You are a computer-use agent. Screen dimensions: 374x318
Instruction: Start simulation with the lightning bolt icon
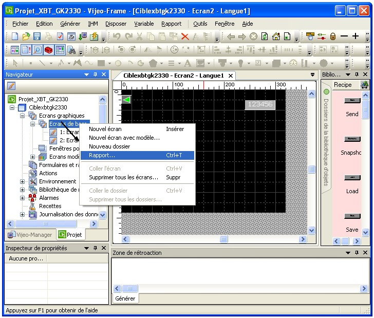(x=94, y=36)
